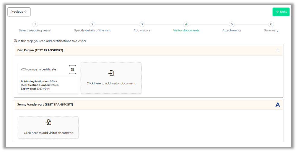Click 'Click here to add visitor document' for Ben Brown
This screenshot has width=297, height=152.
coord(111,83)
